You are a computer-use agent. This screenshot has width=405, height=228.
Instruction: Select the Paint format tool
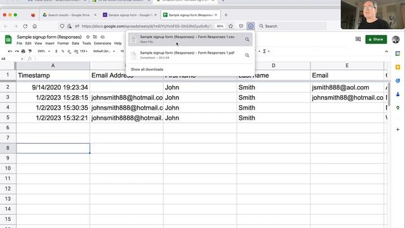click(30, 51)
